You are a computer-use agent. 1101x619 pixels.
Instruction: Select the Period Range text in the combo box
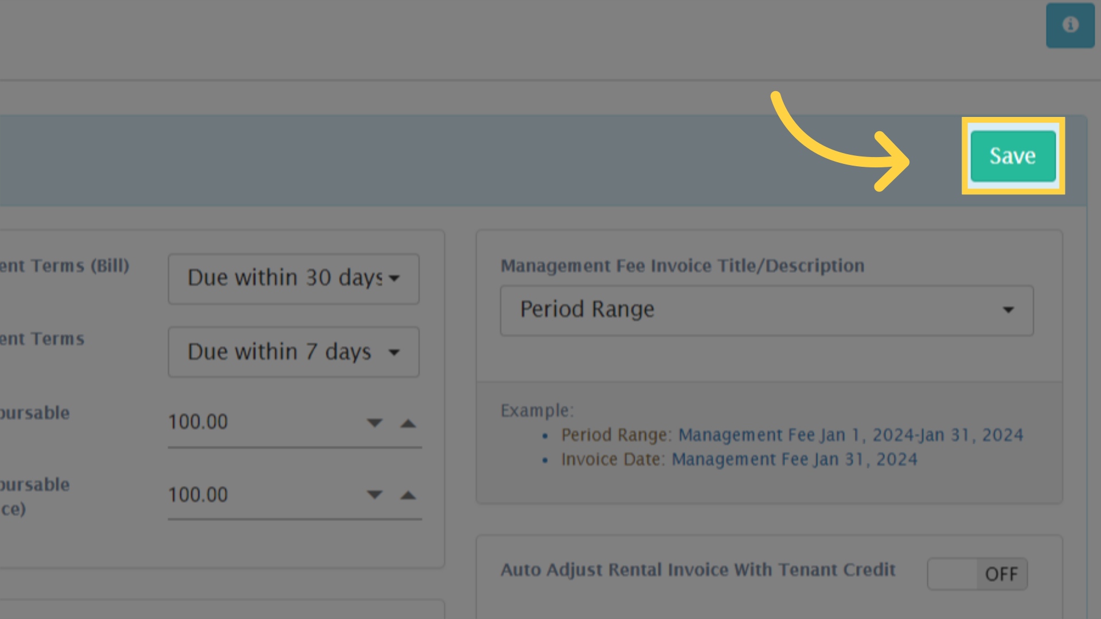point(586,309)
